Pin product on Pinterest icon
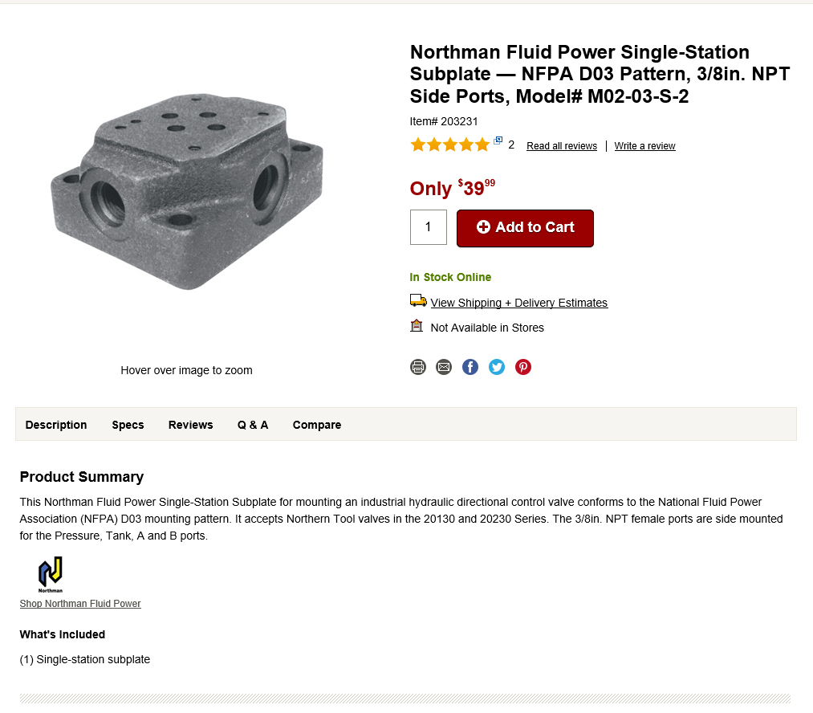This screenshot has height=713, width=813. click(x=523, y=367)
